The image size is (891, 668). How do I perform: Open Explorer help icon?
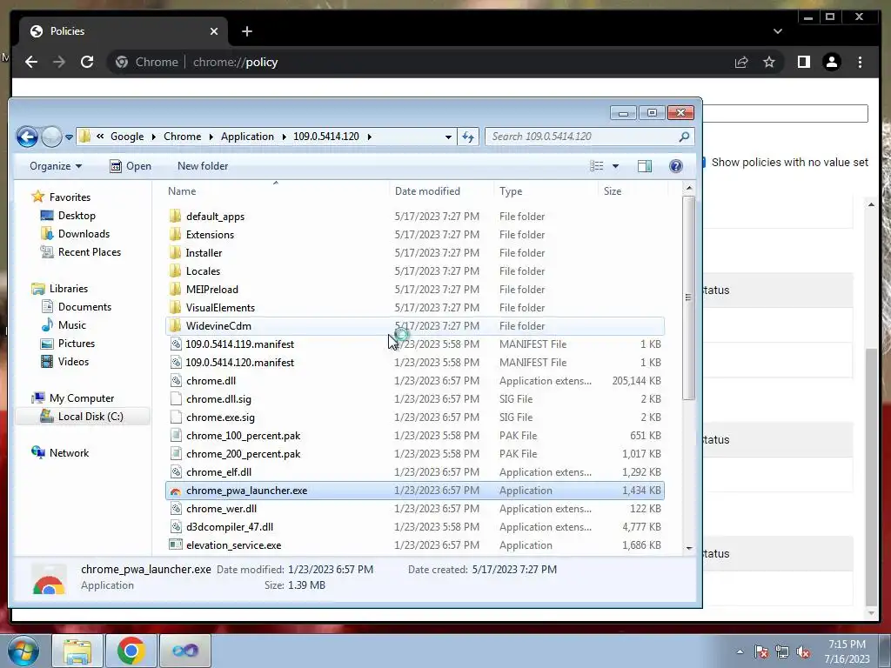675,166
